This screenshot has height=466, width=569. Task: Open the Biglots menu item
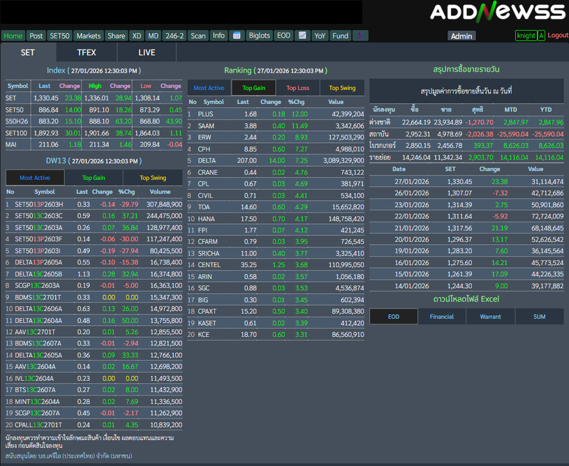click(259, 36)
